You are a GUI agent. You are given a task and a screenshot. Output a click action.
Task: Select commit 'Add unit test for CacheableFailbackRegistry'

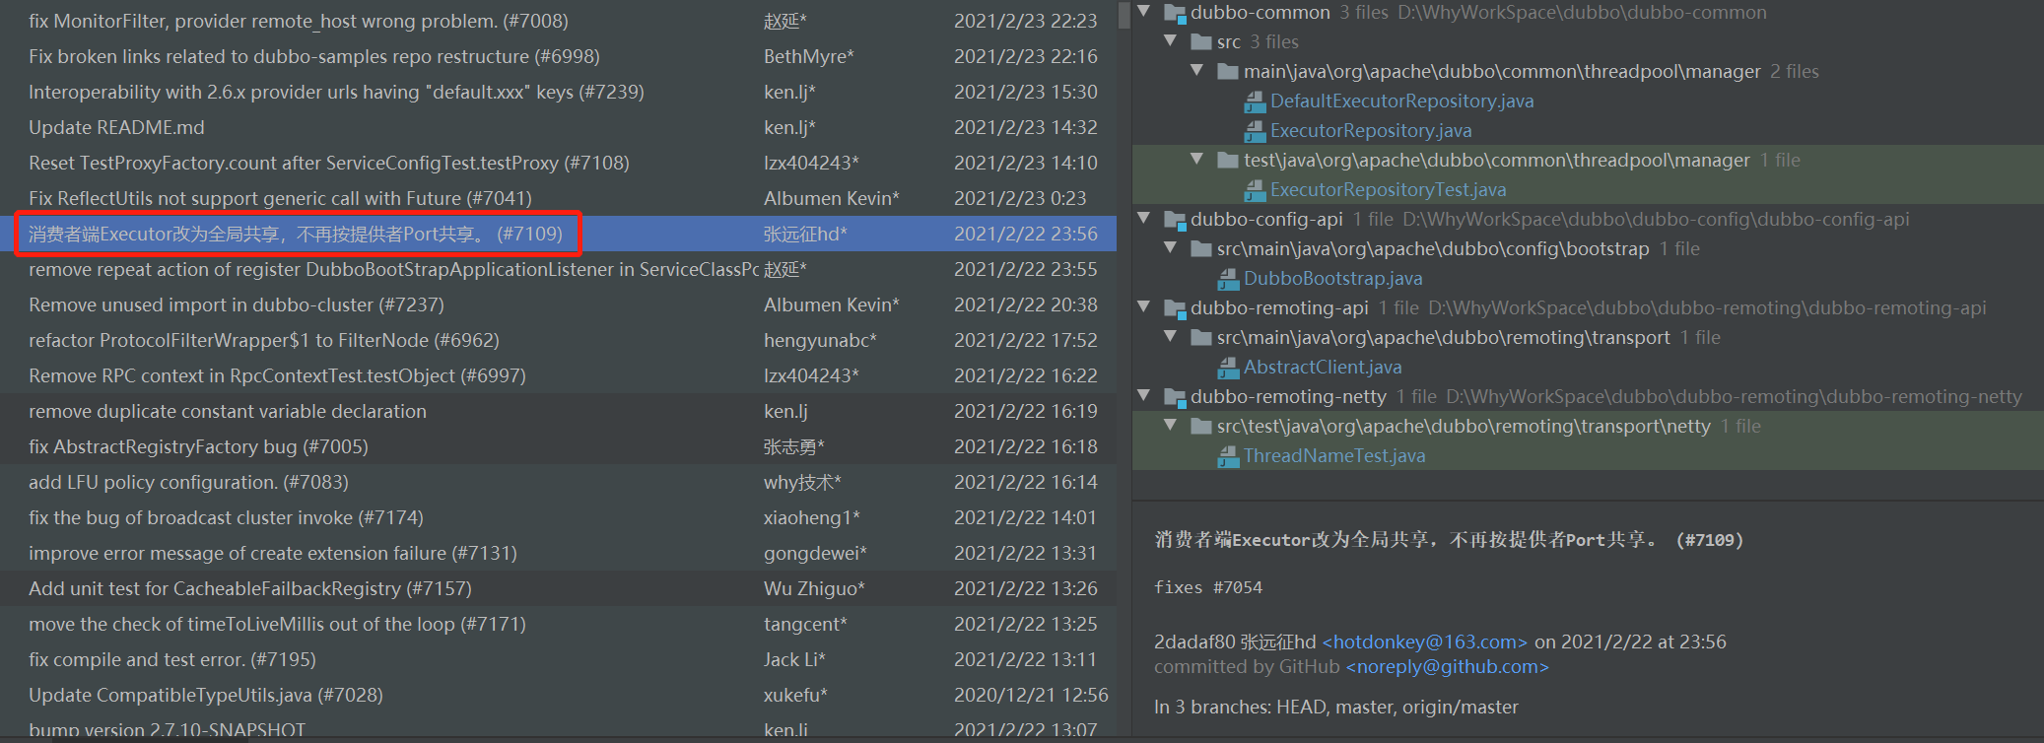click(x=558, y=588)
